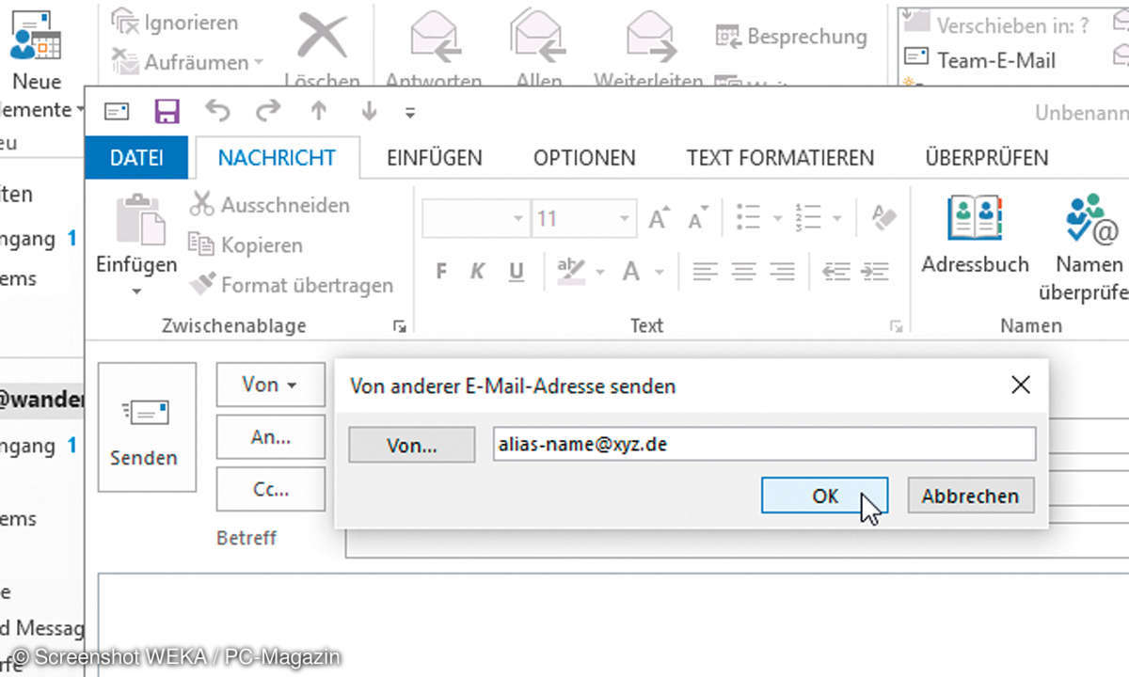This screenshot has width=1129, height=677.
Task: Click the undo arrow in quick access toolbar
Action: coord(217,111)
